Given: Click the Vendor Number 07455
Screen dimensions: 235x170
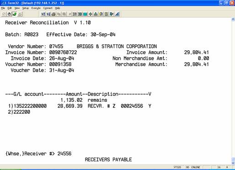Looking at the screenshot, I should coord(56,46).
